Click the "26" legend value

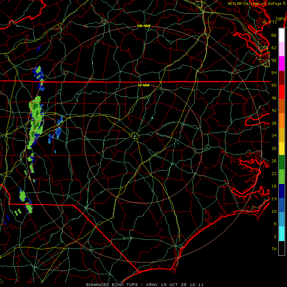pos(274,161)
